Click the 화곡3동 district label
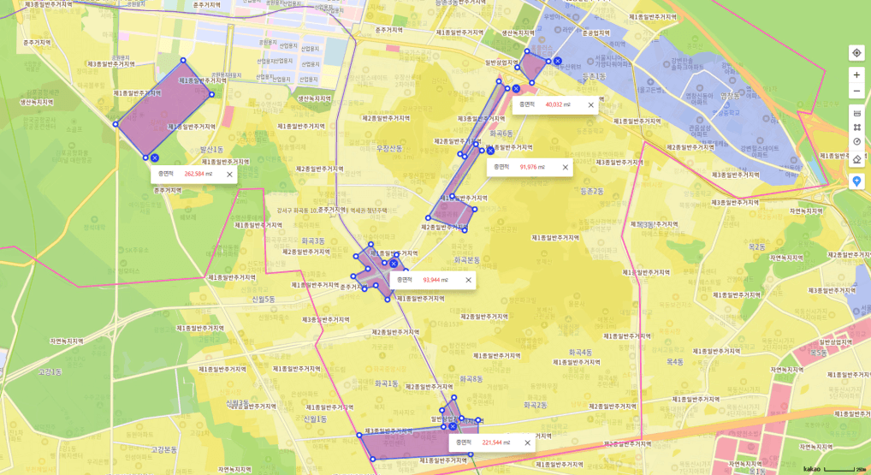Image resolution: width=871 pixels, height=475 pixels. [x=313, y=241]
